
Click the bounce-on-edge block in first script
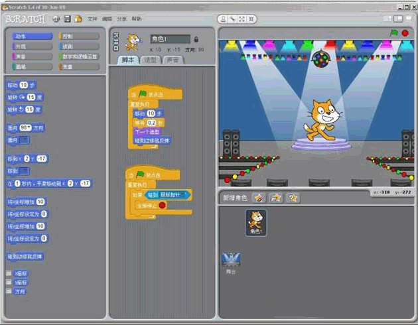(152, 141)
